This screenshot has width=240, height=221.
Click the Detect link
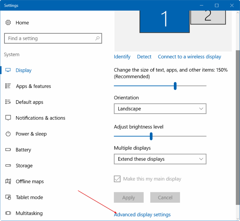(x=144, y=57)
